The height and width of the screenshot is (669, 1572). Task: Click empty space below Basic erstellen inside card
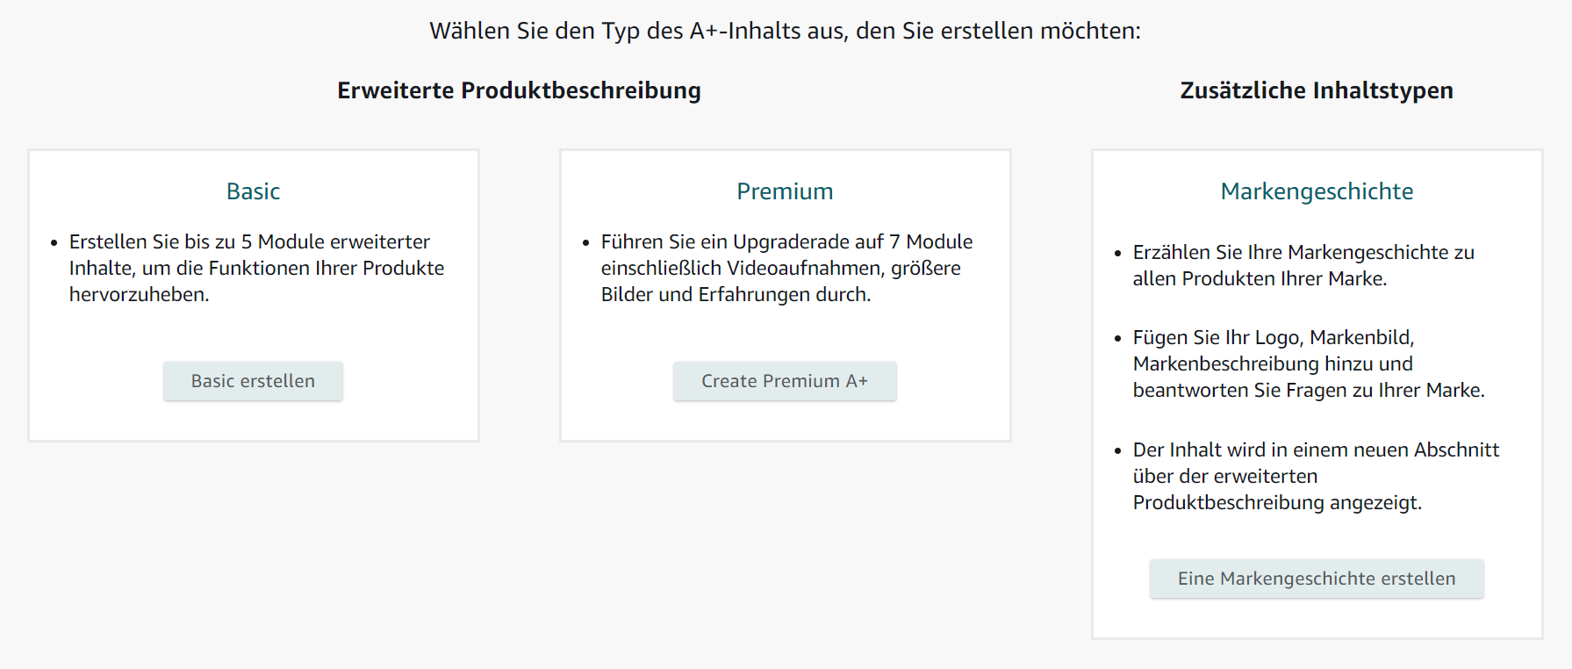253,421
